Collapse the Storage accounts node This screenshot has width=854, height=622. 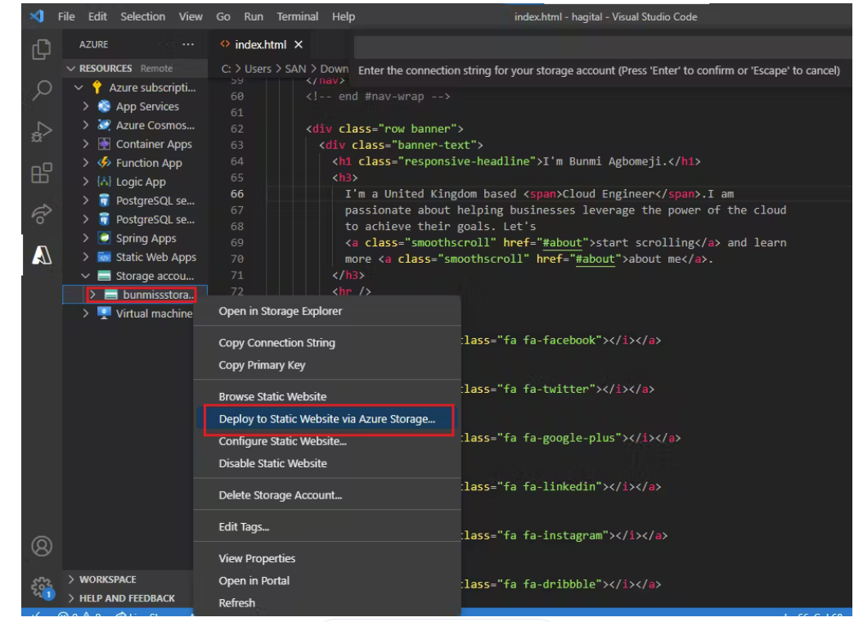pos(87,276)
